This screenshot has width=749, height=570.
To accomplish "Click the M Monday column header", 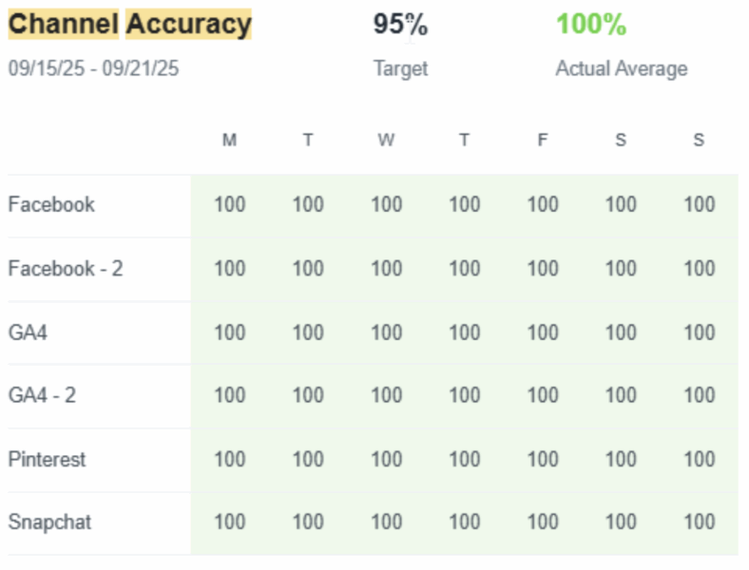I will (229, 141).
